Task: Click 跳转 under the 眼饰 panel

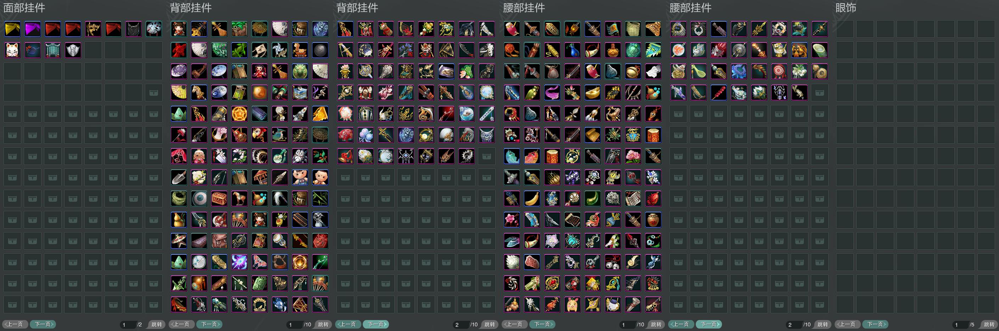Action: pyautogui.click(x=989, y=325)
